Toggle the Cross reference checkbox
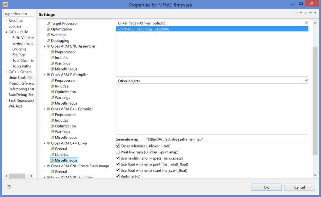 click(x=118, y=146)
